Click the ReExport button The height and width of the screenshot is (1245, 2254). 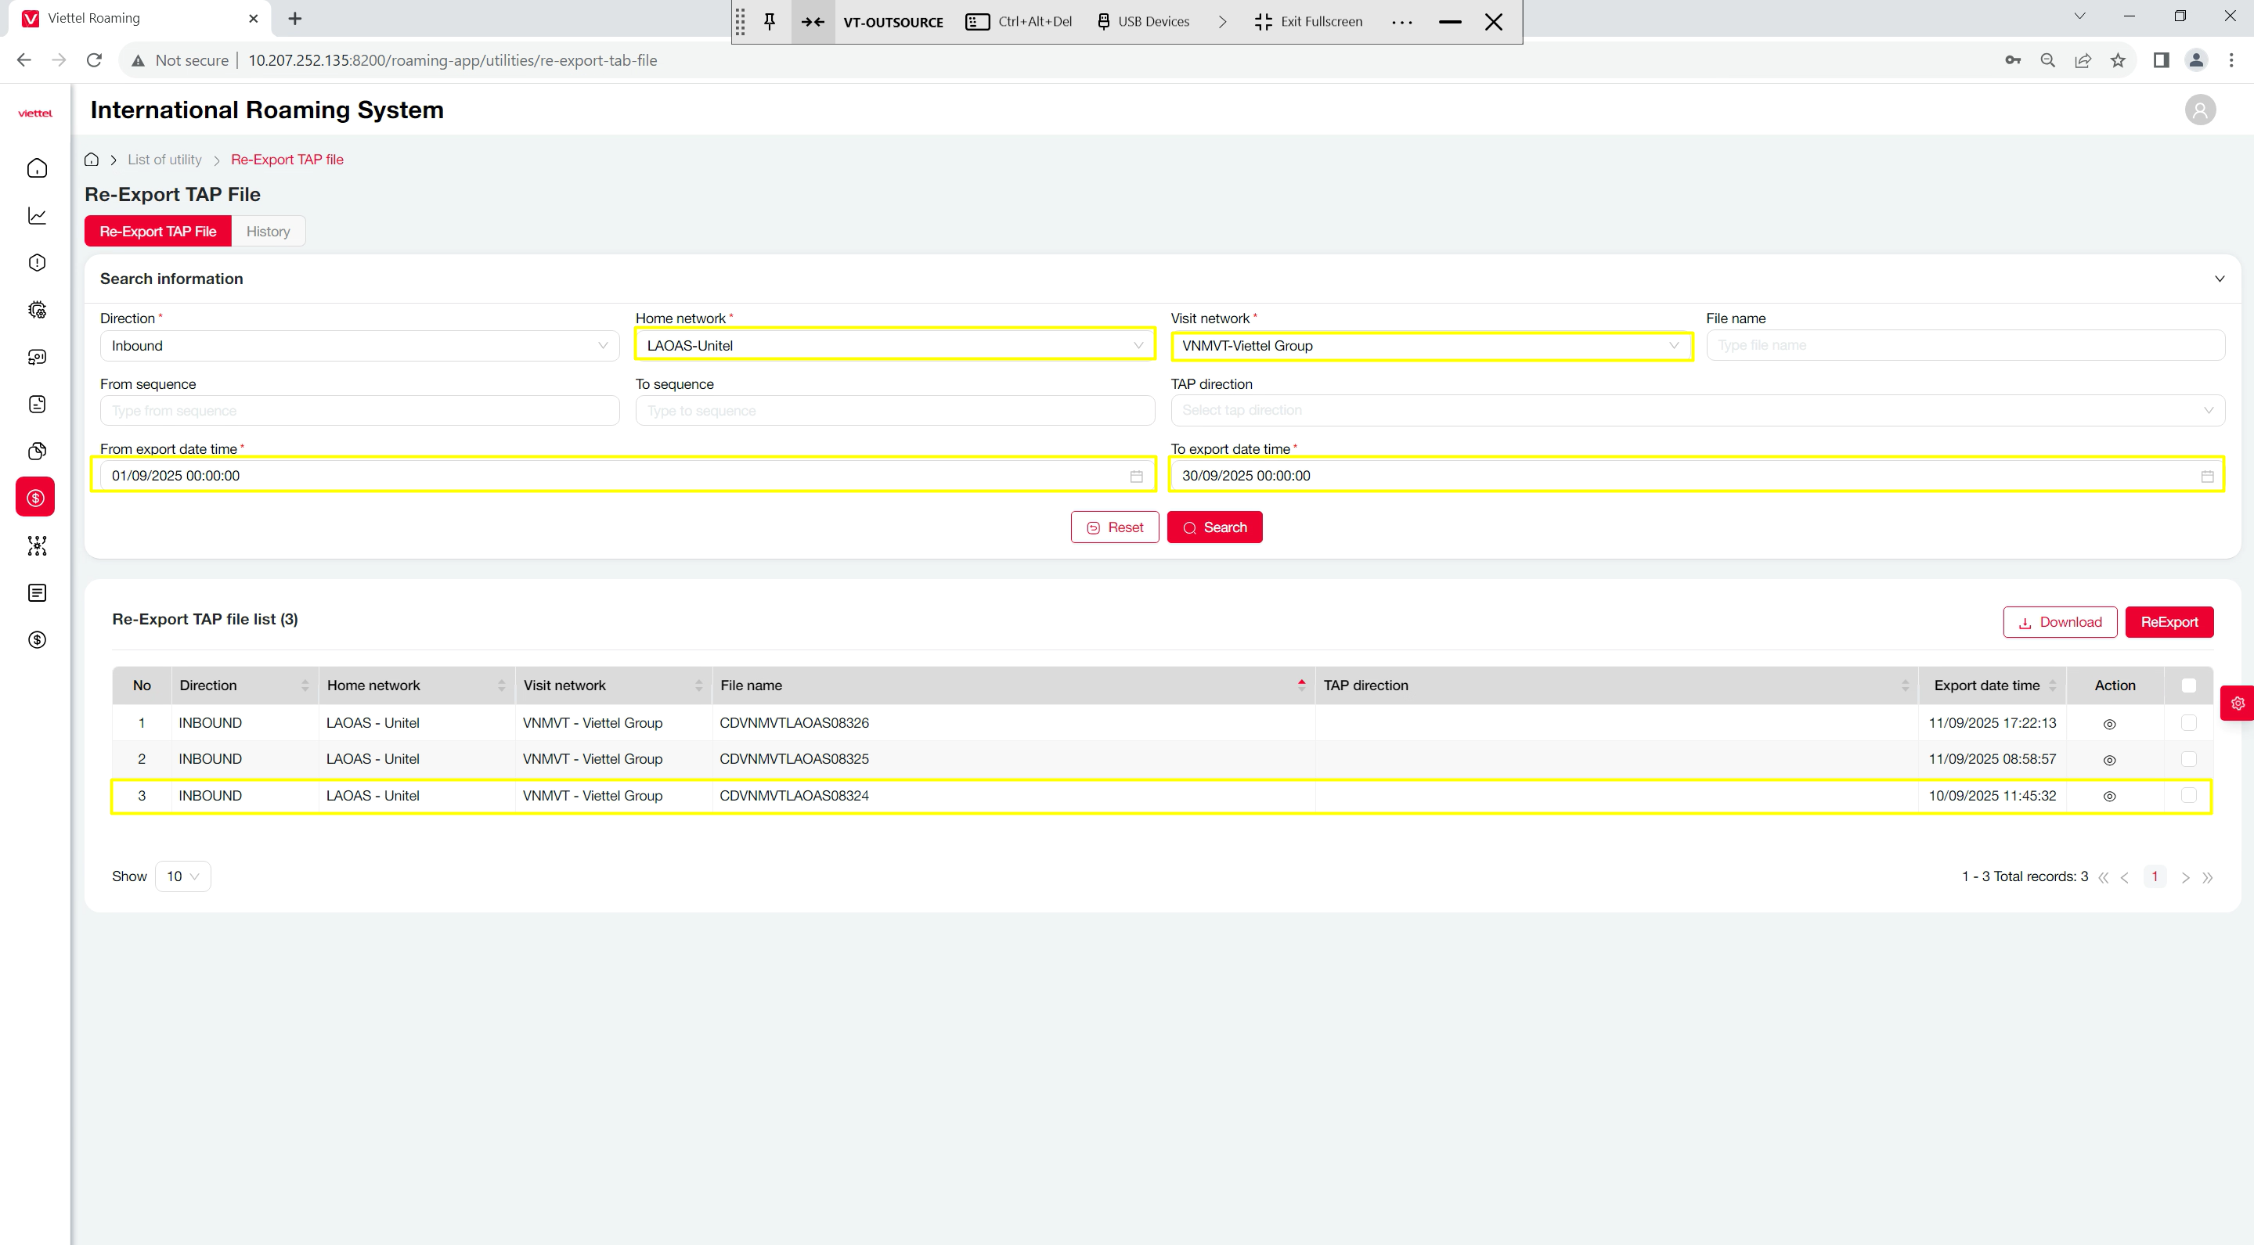click(2168, 623)
